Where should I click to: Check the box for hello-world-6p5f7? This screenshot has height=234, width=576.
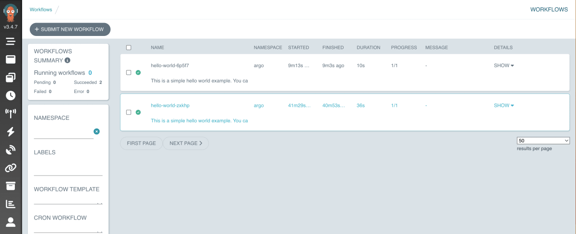[128, 72]
